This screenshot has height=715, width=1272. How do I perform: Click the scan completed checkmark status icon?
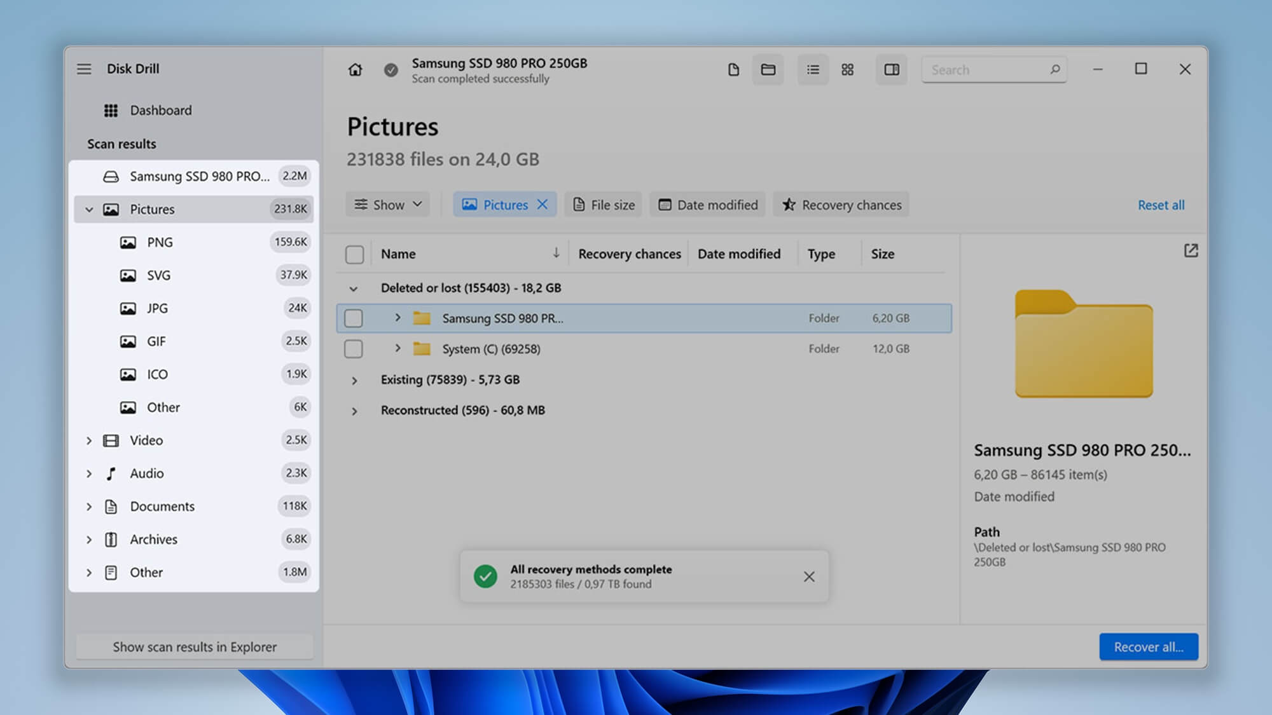pyautogui.click(x=391, y=70)
